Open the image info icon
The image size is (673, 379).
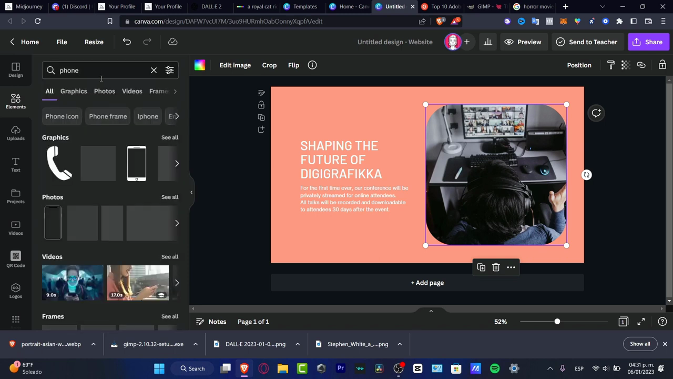pos(312,65)
